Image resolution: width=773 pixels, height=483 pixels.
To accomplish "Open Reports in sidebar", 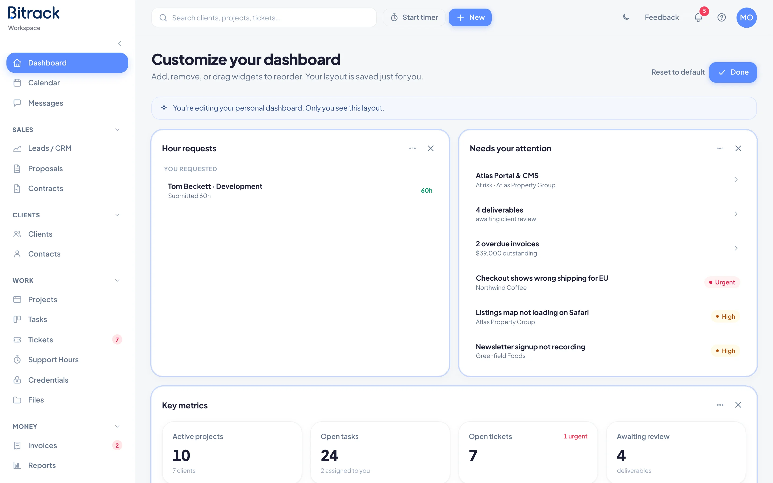I will (x=67, y=466).
